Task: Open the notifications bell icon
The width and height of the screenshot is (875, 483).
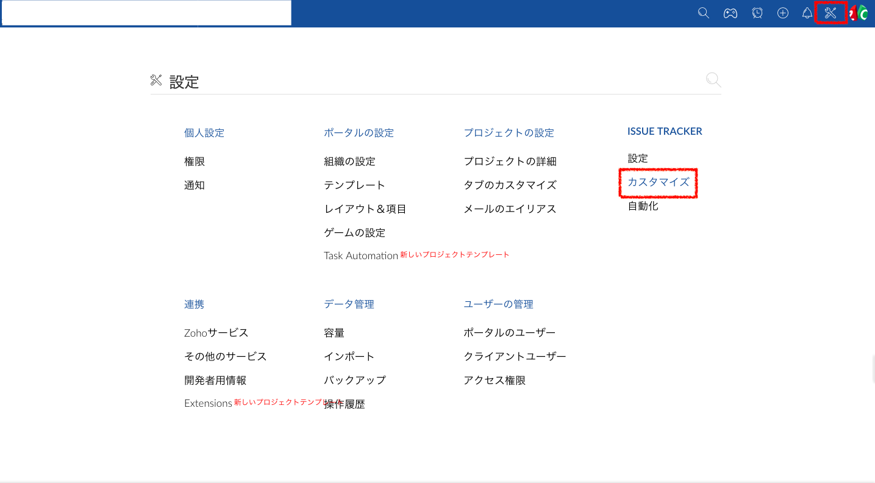Action: click(807, 13)
